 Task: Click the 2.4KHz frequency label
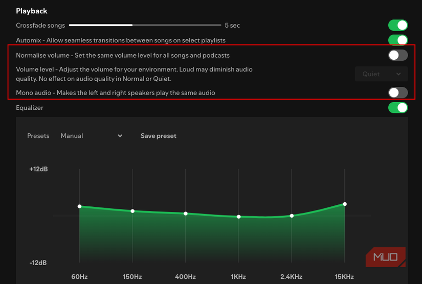291,277
